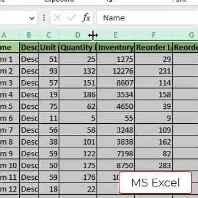Select quantity cell with value 176
Viewport: 198px width, 198px height.
point(78,177)
